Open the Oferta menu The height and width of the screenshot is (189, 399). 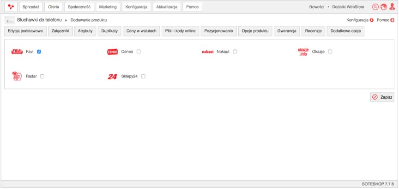(x=54, y=7)
